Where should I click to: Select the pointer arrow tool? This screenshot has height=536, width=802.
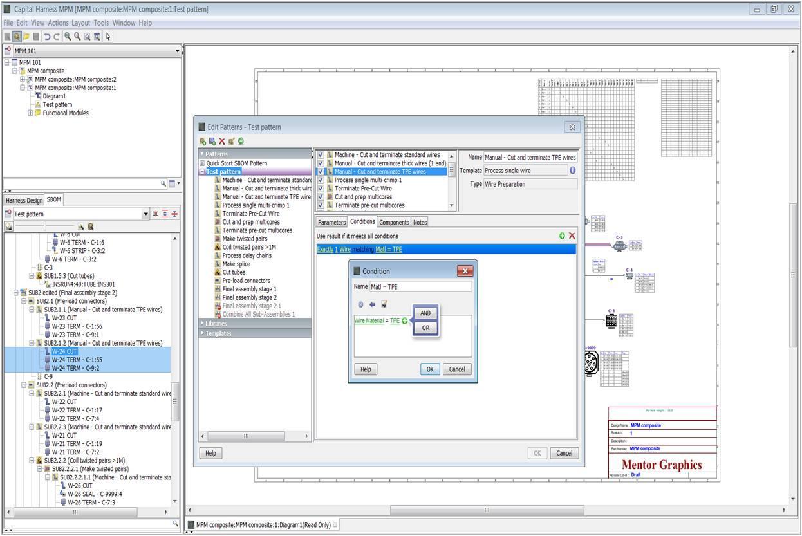point(108,37)
